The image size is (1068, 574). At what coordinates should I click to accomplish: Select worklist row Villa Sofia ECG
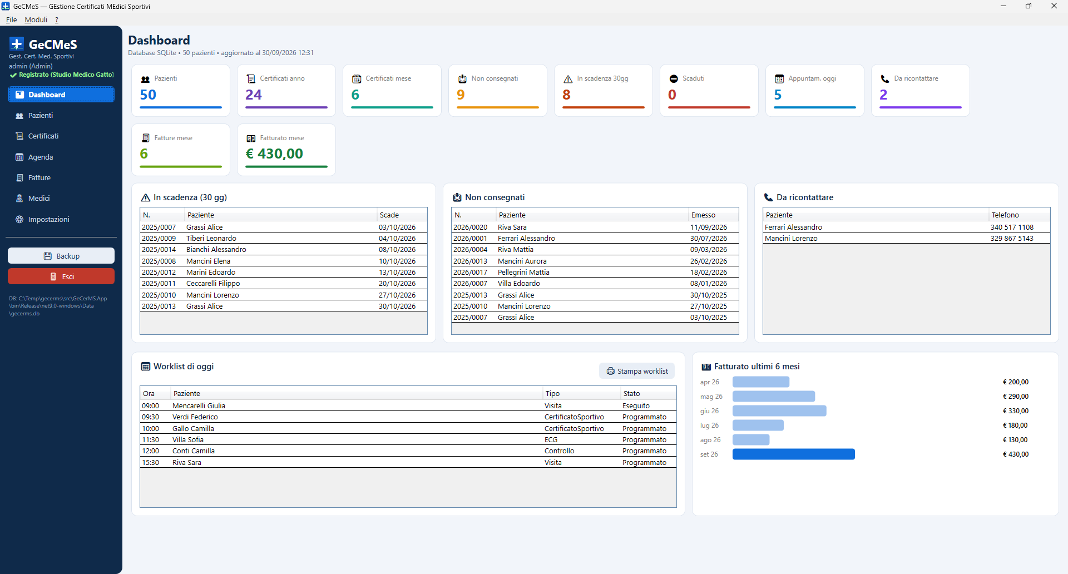coord(408,440)
